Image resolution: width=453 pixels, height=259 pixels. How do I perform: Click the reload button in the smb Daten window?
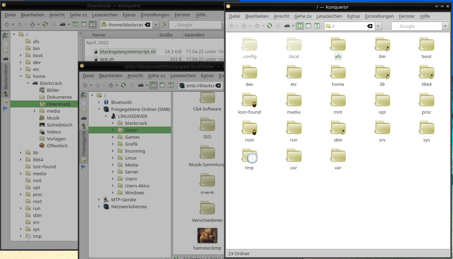click(x=123, y=85)
